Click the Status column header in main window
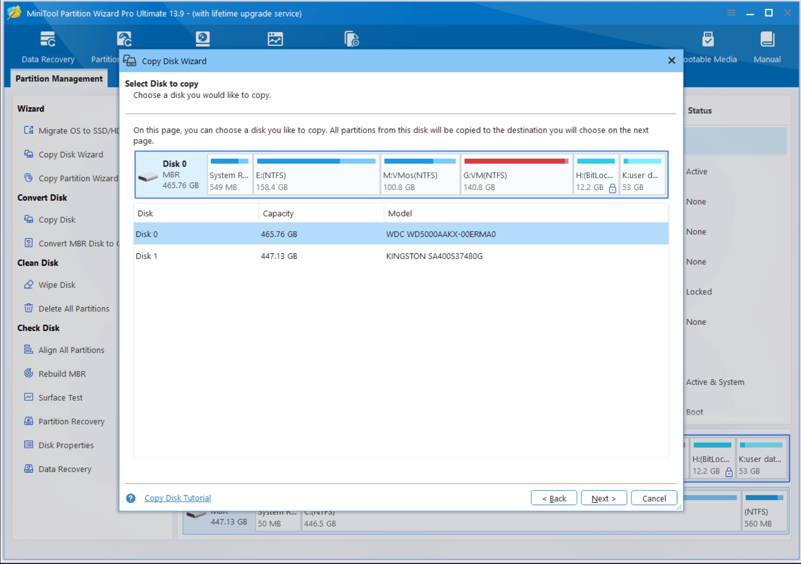The image size is (801, 564). coord(700,111)
